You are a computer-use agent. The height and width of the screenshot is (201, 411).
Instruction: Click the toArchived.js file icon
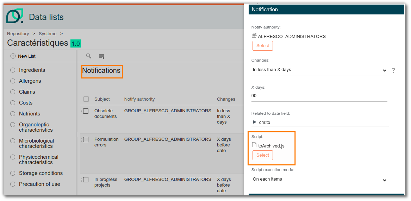(254, 145)
